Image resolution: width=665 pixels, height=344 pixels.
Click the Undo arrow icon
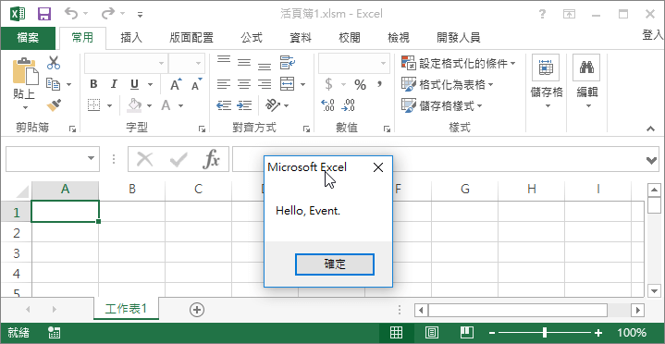click(70, 14)
